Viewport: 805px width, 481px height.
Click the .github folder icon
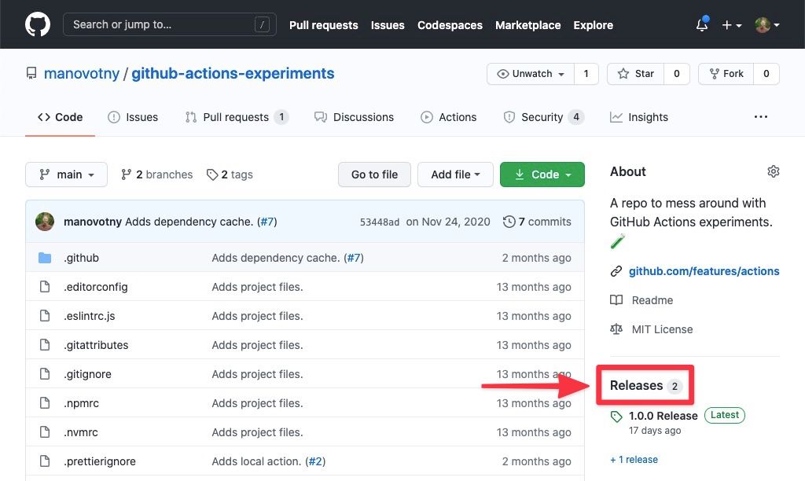(x=45, y=258)
